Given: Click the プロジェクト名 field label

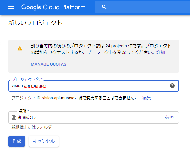Looking at the screenshot, I should pyautogui.click(x=27, y=79).
